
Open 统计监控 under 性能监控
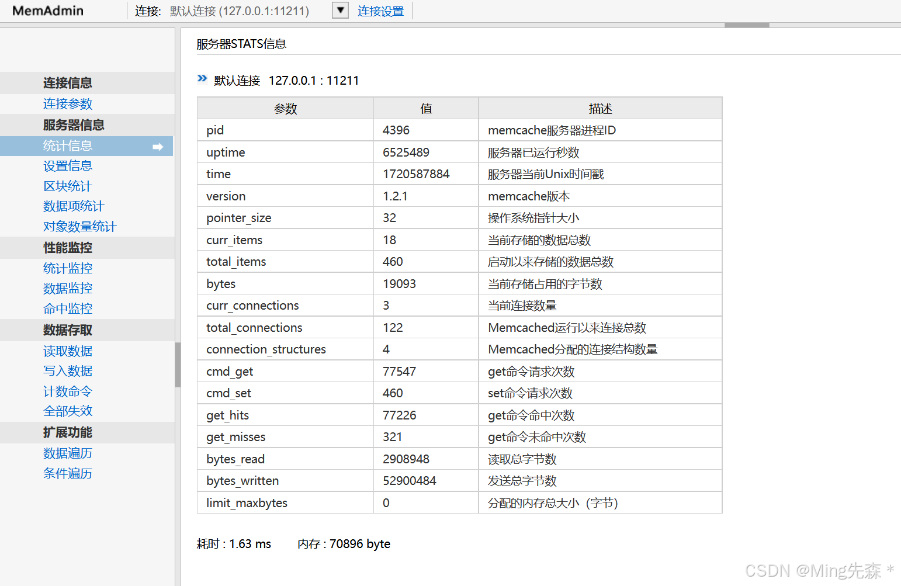(68, 268)
